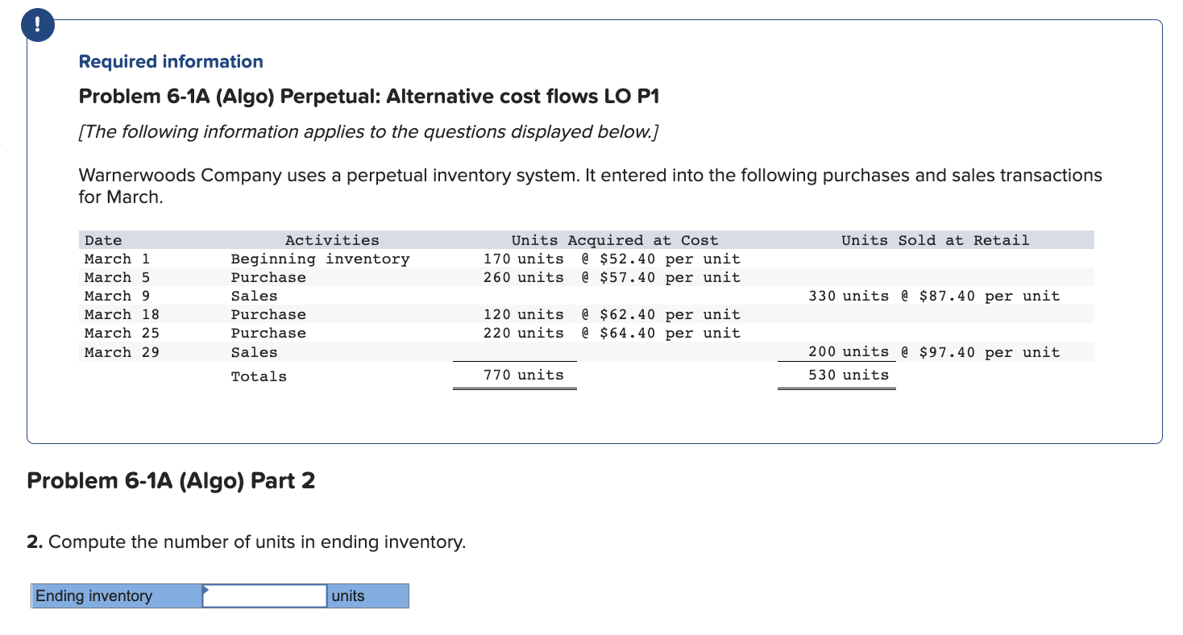Click the italic 'following information applies' note

click(x=368, y=132)
